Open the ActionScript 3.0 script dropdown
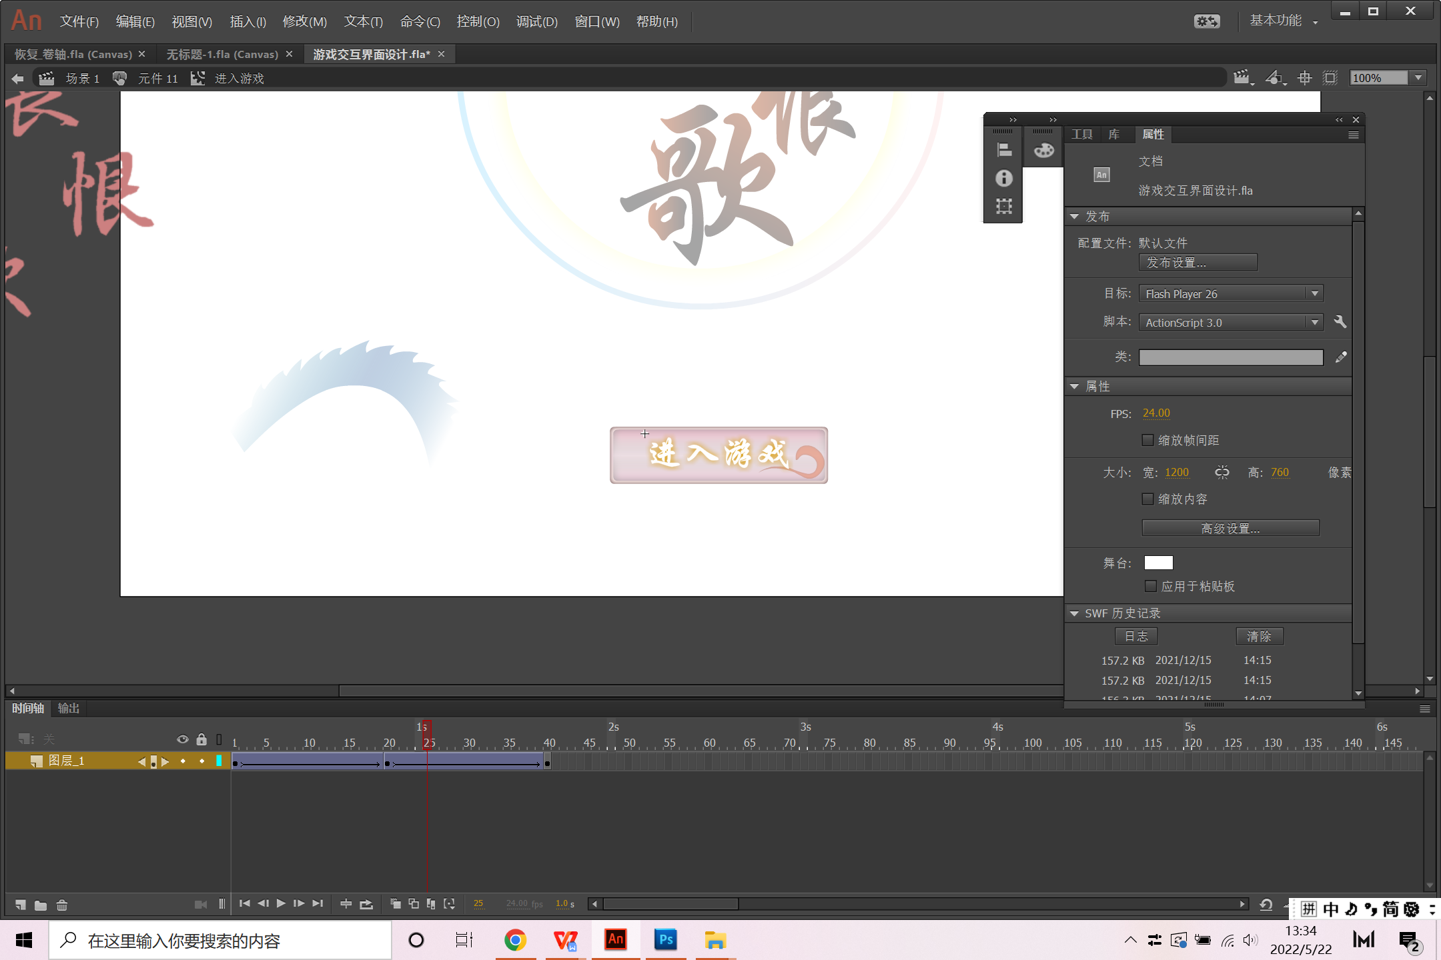Image resolution: width=1441 pixels, height=960 pixels. point(1230,323)
